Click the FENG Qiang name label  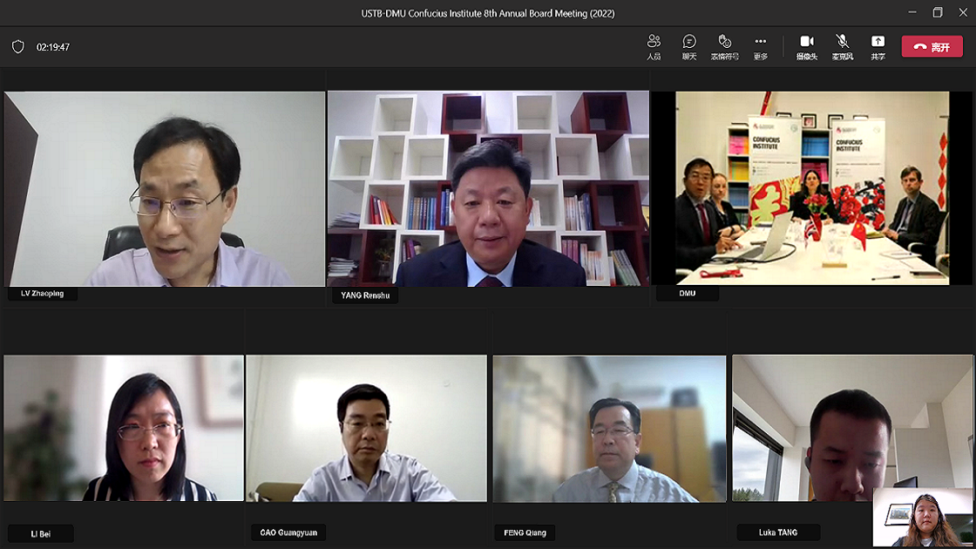[525, 532]
